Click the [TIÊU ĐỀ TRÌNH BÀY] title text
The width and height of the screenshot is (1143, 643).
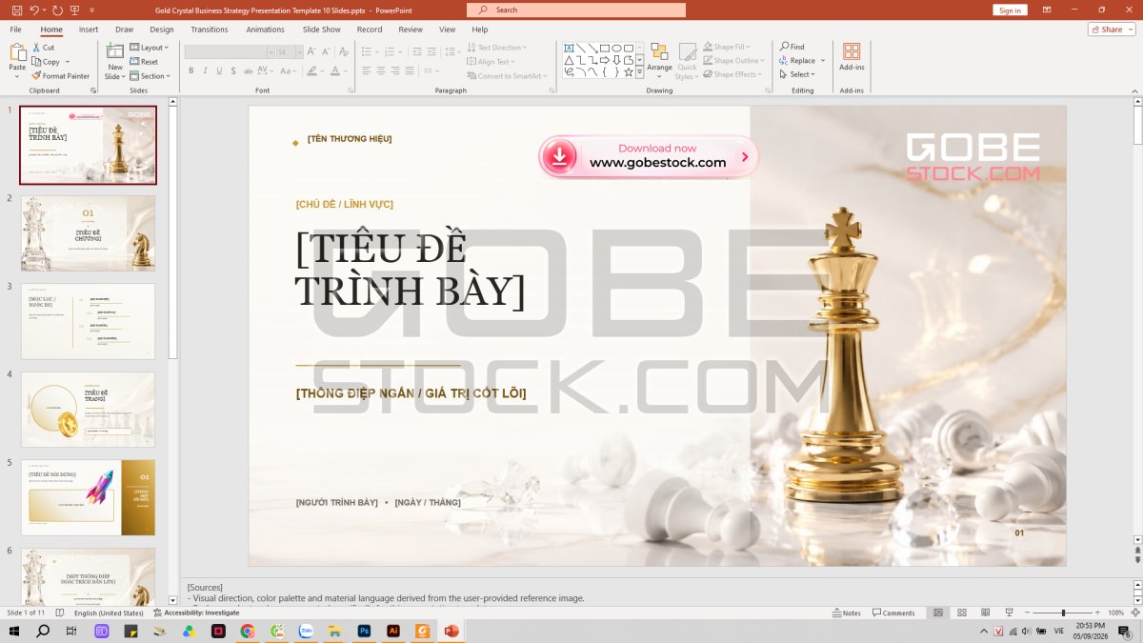point(410,270)
